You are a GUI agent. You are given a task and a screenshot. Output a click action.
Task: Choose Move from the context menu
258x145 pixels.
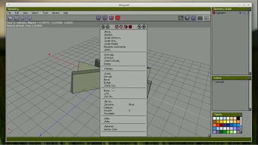tap(108, 32)
